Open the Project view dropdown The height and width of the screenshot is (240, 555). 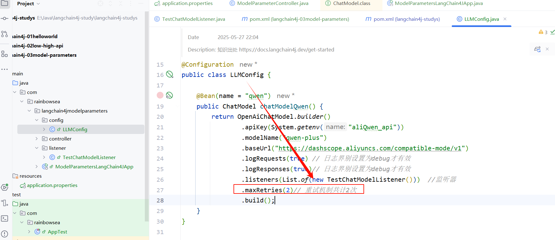point(29,4)
